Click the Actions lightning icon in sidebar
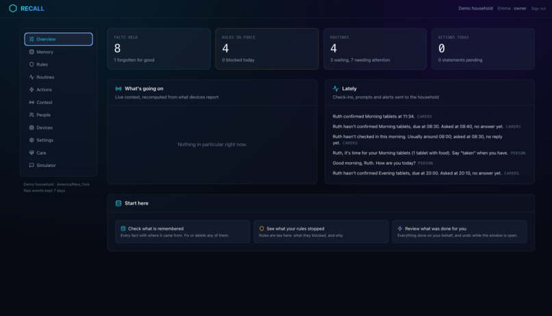This screenshot has height=316, width=552. pyautogui.click(x=32, y=90)
